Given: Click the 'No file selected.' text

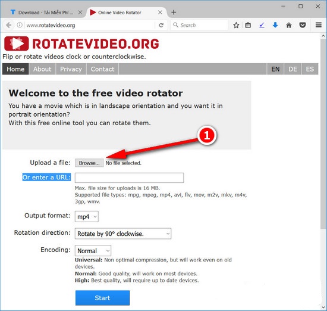Looking at the screenshot, I should [x=123, y=163].
